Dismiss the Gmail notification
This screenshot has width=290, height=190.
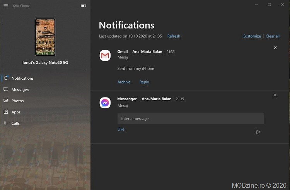[275, 48]
